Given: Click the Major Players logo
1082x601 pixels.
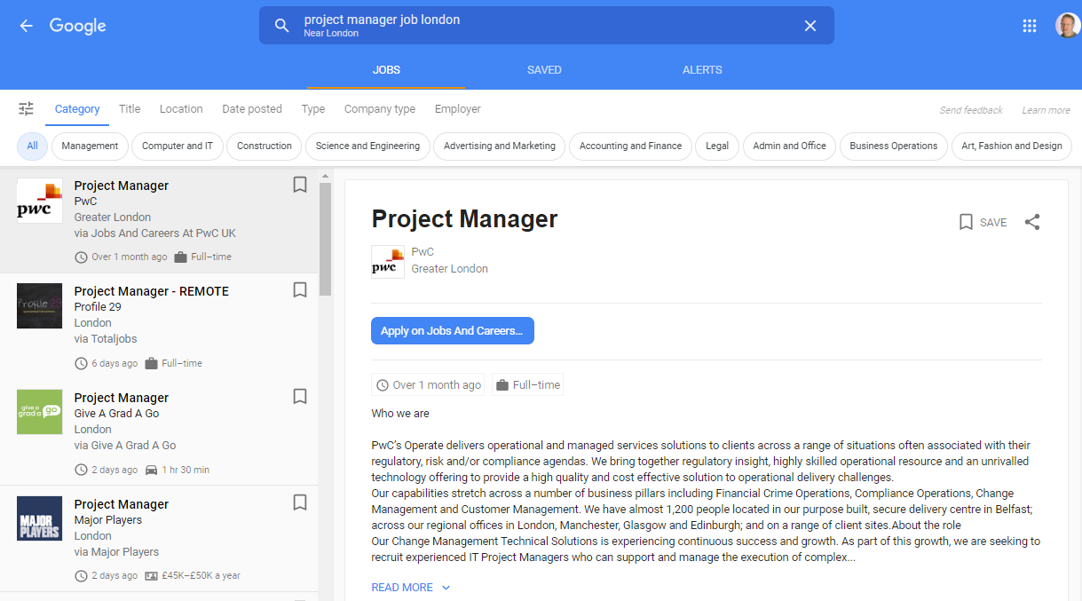Looking at the screenshot, I should 40,518.
